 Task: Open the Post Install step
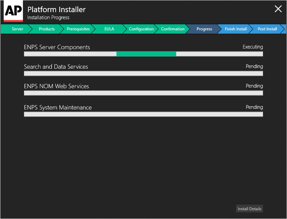(x=267, y=29)
